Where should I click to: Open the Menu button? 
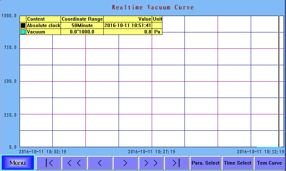pos(17,163)
